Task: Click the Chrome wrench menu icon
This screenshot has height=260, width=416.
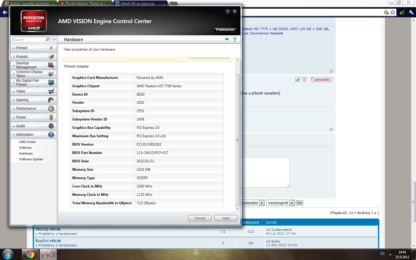Action: 411,12
